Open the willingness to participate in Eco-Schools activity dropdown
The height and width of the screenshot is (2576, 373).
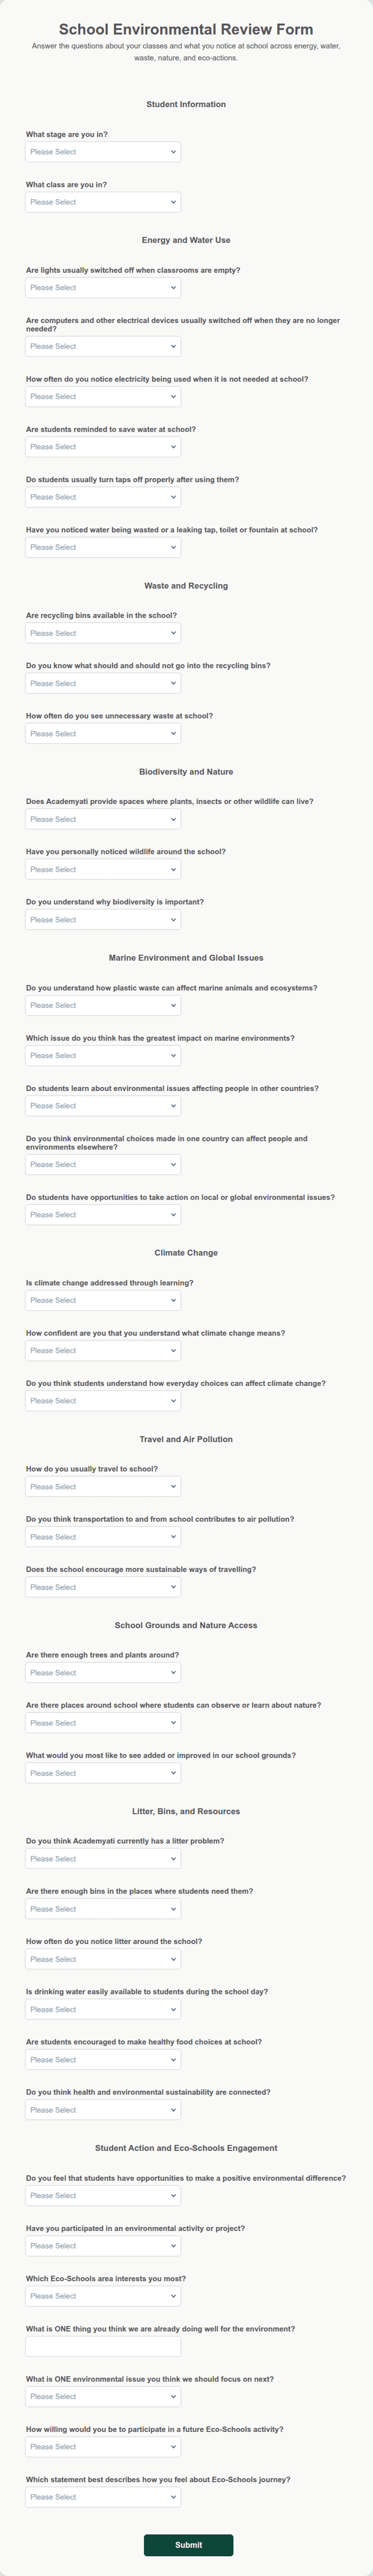103,2447
